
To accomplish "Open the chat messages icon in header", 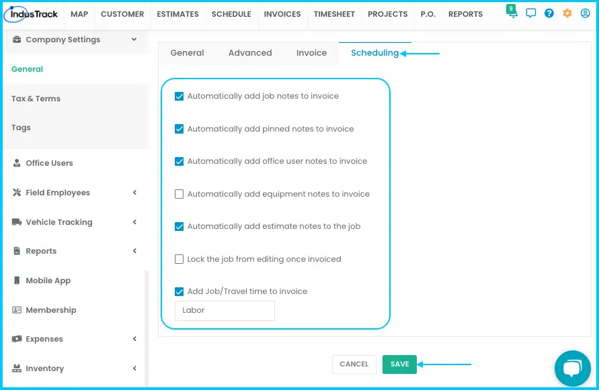I will coord(530,13).
